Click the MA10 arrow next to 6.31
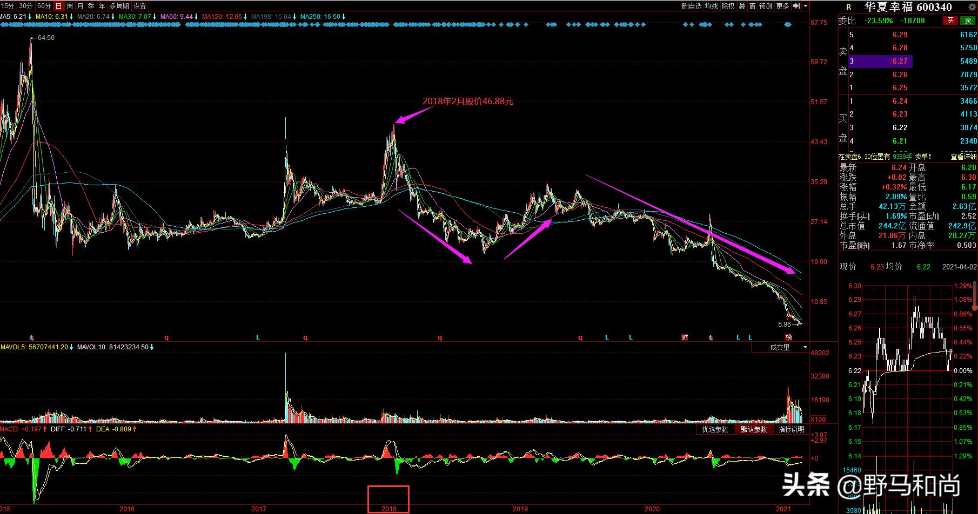The height and width of the screenshot is (514, 978). coord(71,17)
